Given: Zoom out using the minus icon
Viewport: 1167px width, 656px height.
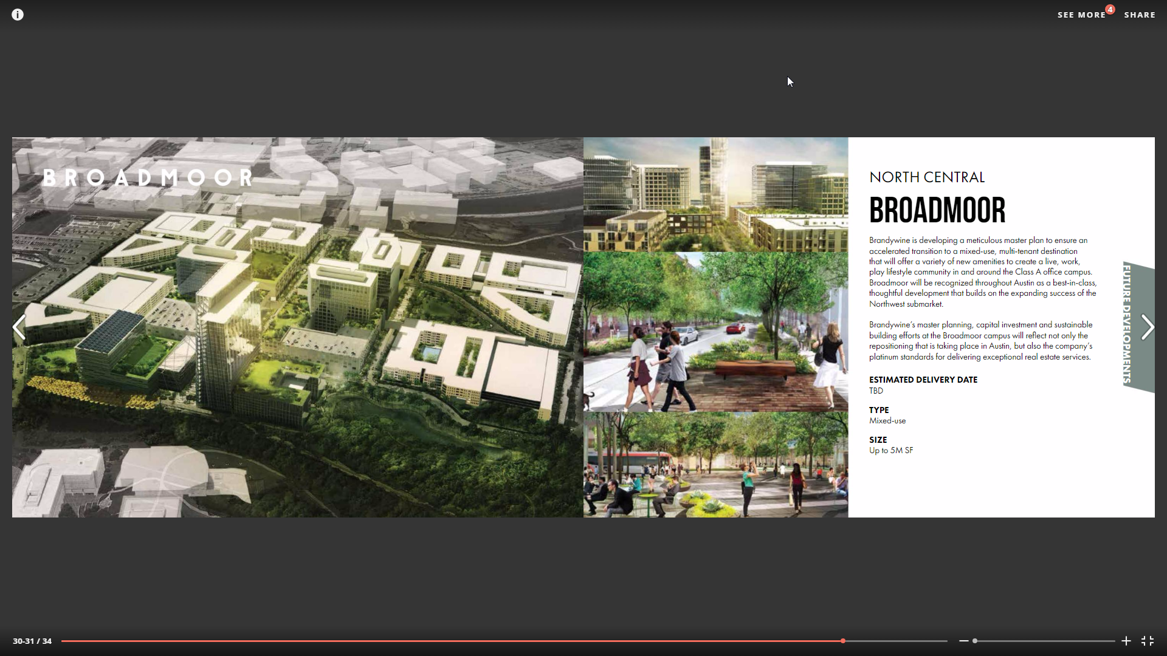Looking at the screenshot, I should (963, 641).
